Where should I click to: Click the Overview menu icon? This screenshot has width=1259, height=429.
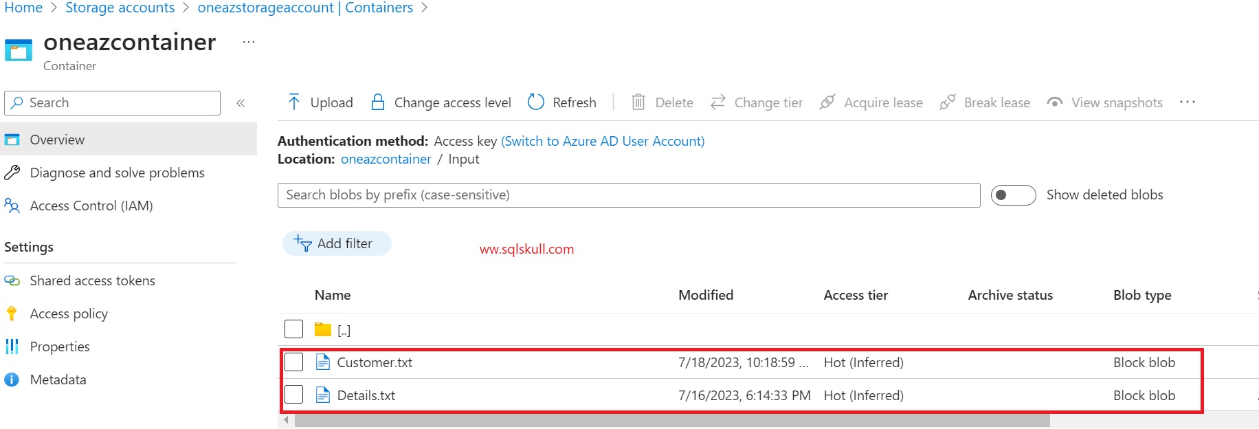pos(12,140)
